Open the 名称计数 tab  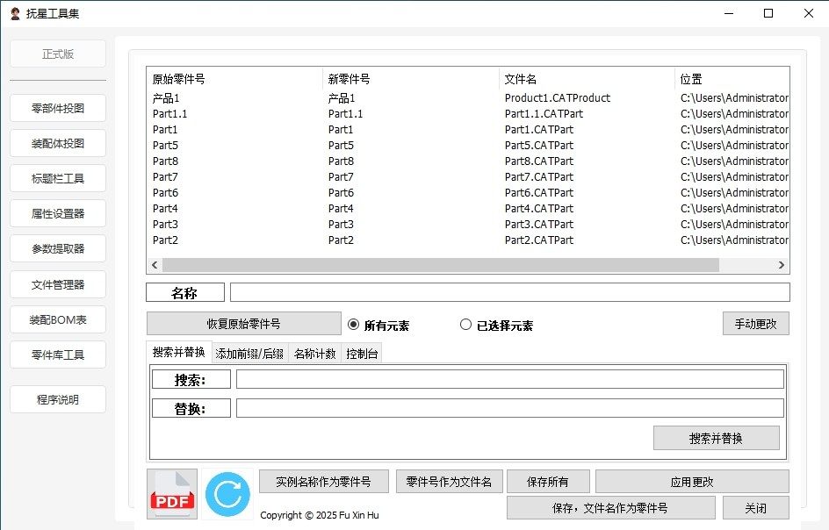coord(314,354)
